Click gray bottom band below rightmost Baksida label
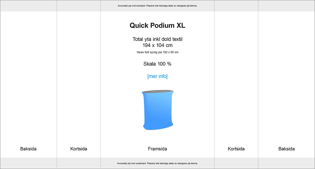This screenshot has height=169, width=315. pyautogui.click(x=286, y=163)
